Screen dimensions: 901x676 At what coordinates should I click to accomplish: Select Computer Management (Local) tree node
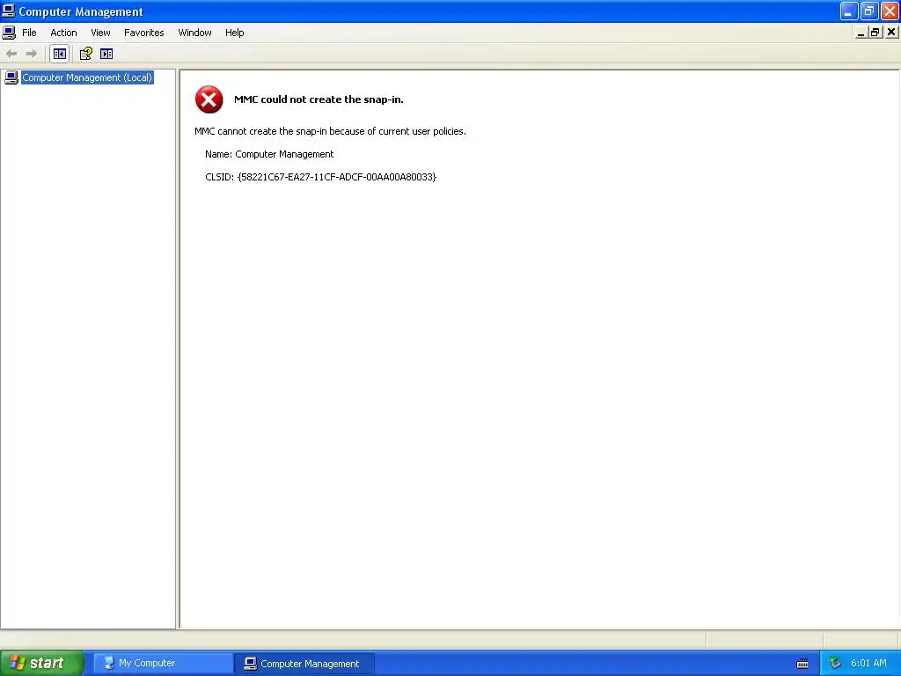(87, 77)
